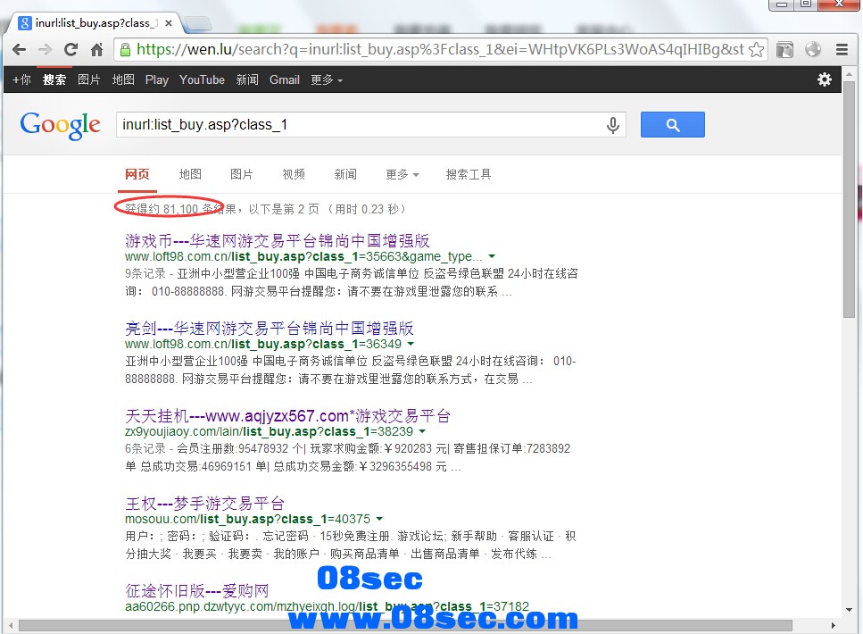Open Google settings gear icon
863x634 pixels.
[824, 79]
